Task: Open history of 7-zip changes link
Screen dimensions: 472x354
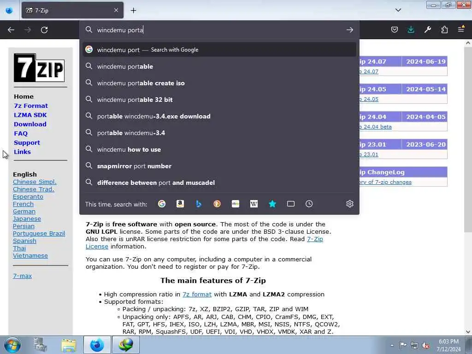Action: pos(385,182)
